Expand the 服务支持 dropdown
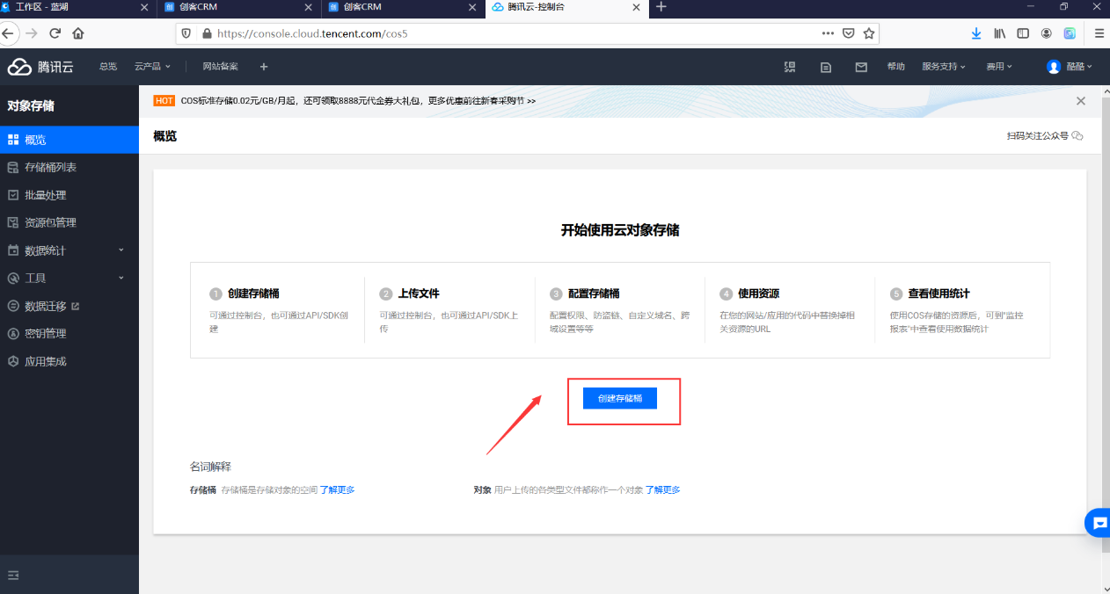This screenshot has height=594, width=1110. (x=943, y=67)
